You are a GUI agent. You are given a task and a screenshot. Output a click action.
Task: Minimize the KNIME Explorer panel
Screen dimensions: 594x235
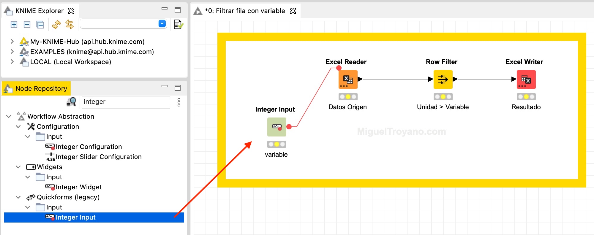165,9
